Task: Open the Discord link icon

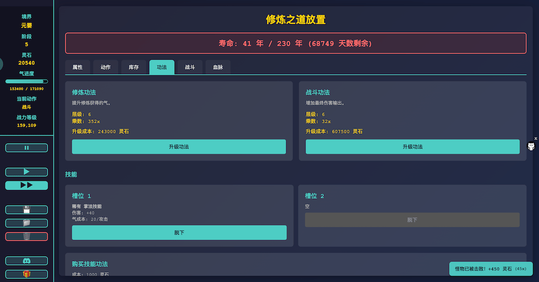Action: click(x=26, y=260)
